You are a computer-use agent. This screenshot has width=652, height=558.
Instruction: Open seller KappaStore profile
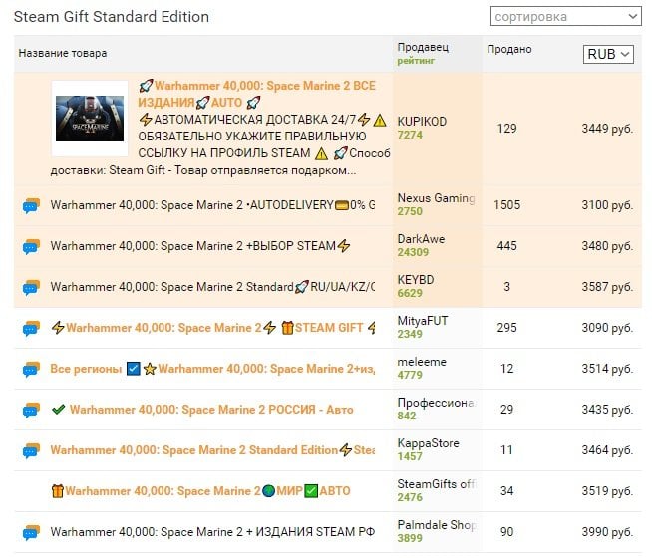pyautogui.click(x=429, y=443)
